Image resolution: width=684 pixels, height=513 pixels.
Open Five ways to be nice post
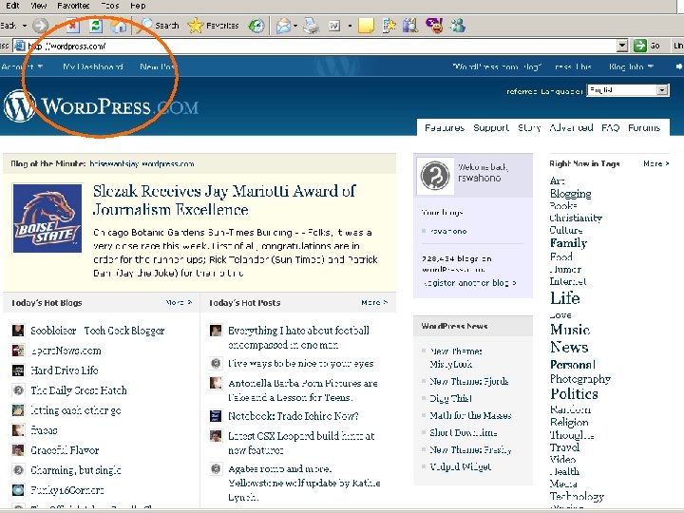click(x=300, y=363)
